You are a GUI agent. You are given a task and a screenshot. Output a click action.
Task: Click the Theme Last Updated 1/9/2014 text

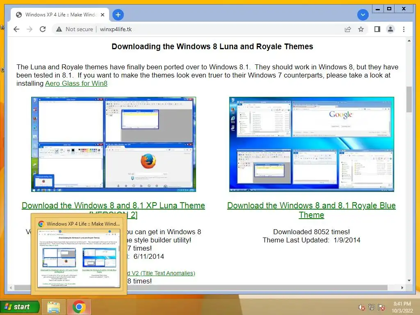click(312, 240)
